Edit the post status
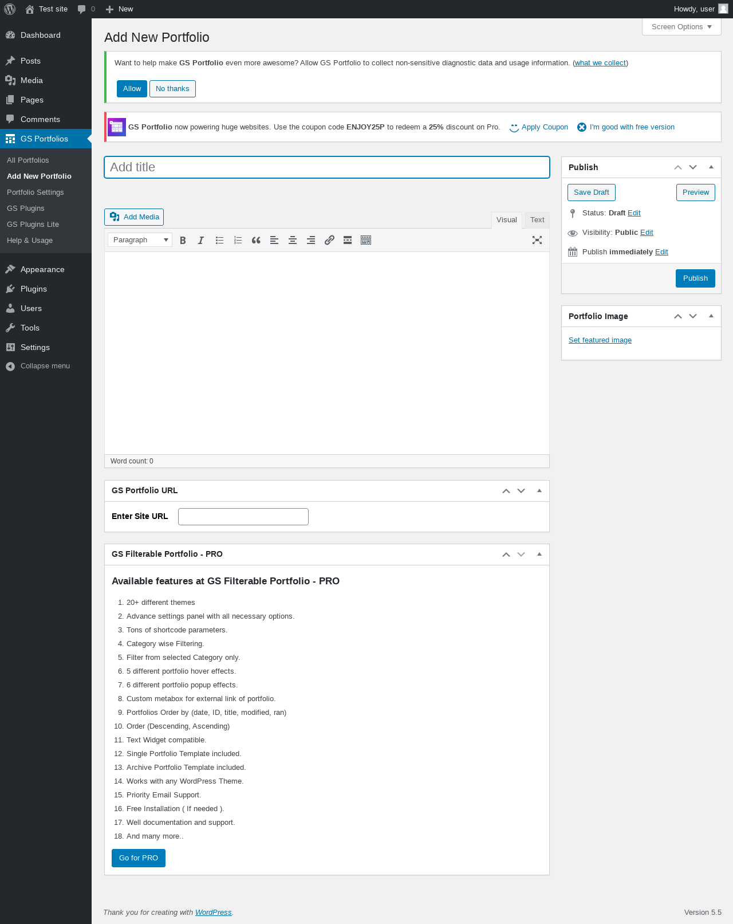733x924 pixels. click(x=634, y=213)
